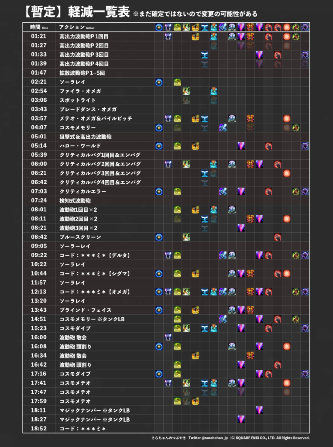333x447 pixels.
Task: Select the purple figure icon in the 16:00 row
Action: point(168,337)
